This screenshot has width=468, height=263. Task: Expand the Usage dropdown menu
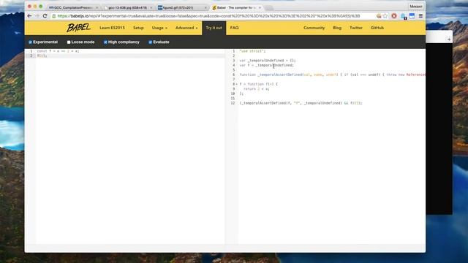coord(159,28)
